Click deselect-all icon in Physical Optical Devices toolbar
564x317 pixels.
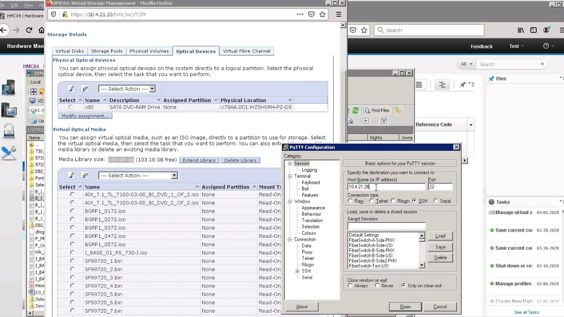click(85, 89)
